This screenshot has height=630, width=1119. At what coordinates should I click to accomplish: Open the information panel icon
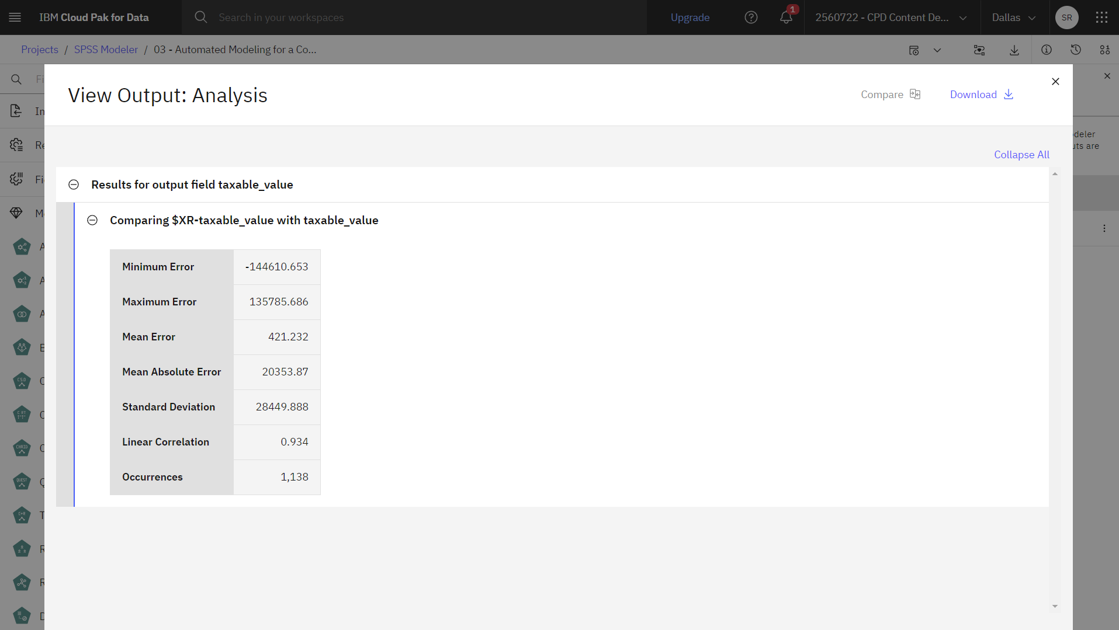[1047, 50]
